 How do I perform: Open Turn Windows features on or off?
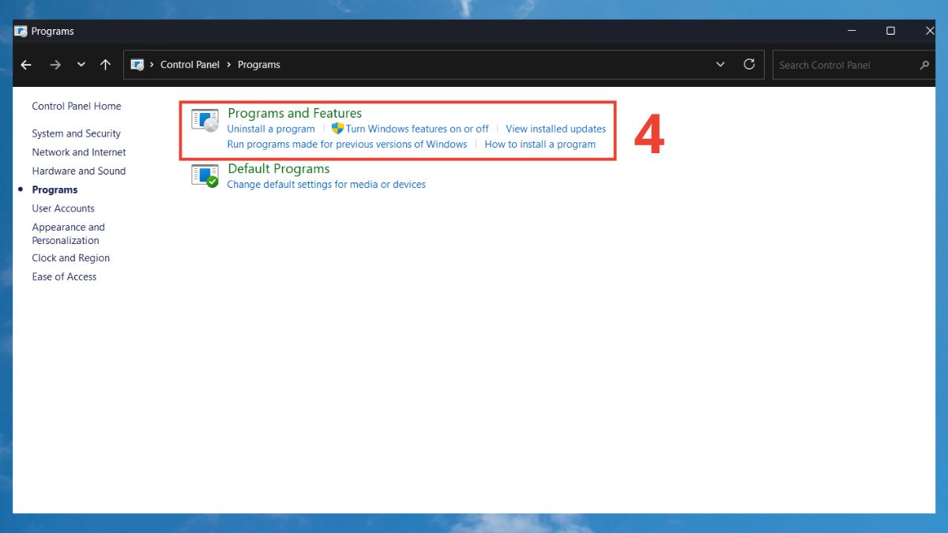[417, 129]
